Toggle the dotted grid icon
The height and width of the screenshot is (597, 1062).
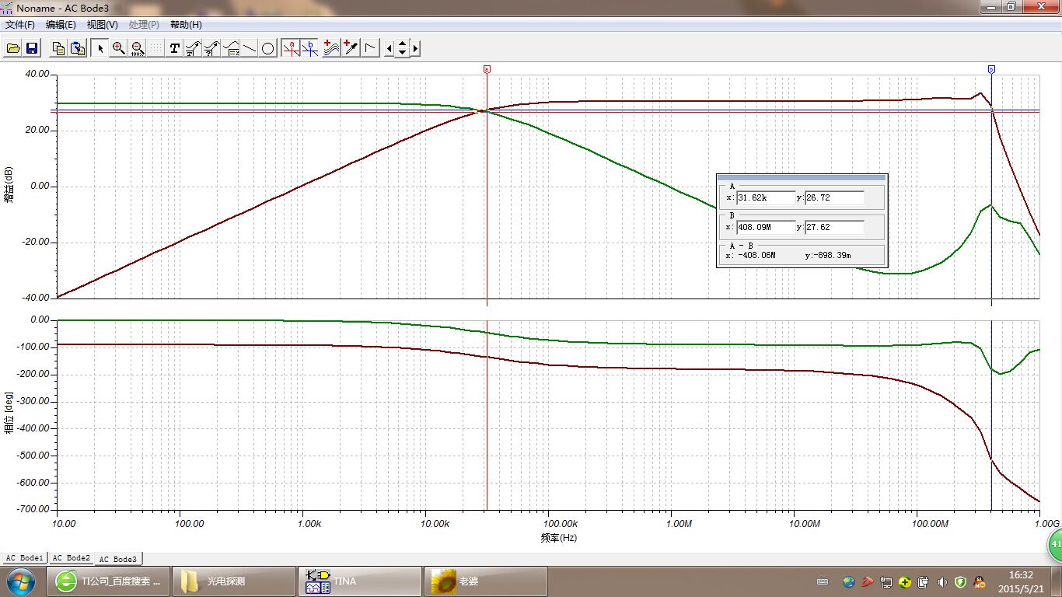155,48
